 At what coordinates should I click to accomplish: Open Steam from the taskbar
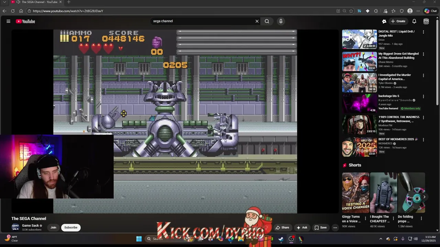[281, 239]
